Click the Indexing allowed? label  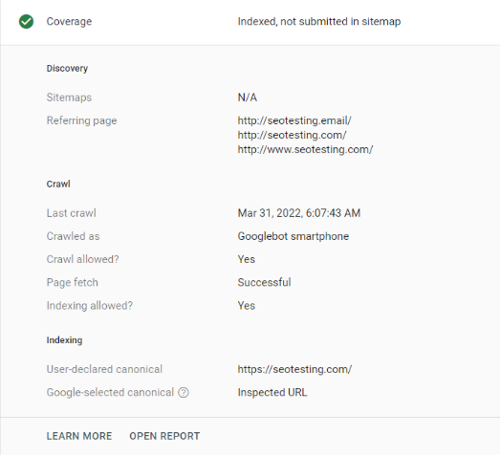tap(89, 306)
